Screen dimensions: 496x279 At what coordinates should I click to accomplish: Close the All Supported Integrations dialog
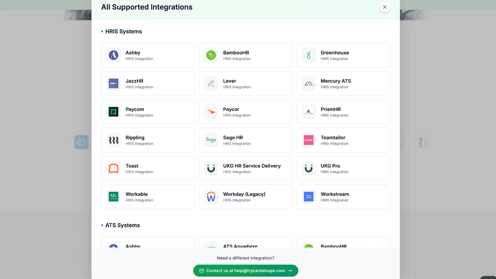385,7
